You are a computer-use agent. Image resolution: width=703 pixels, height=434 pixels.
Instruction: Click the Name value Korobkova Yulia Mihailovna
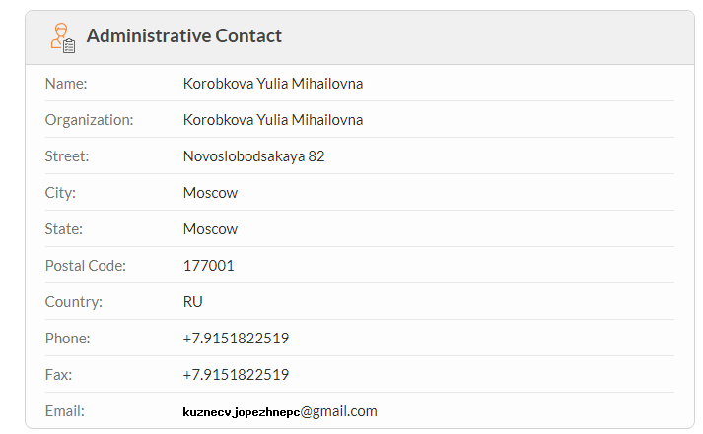pyautogui.click(x=273, y=84)
